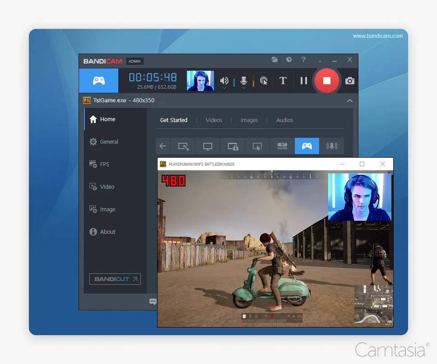Click the 25.6MB / 652.6GB file size text
Screen dimensions: 437x364
pyautogui.click(x=157, y=87)
